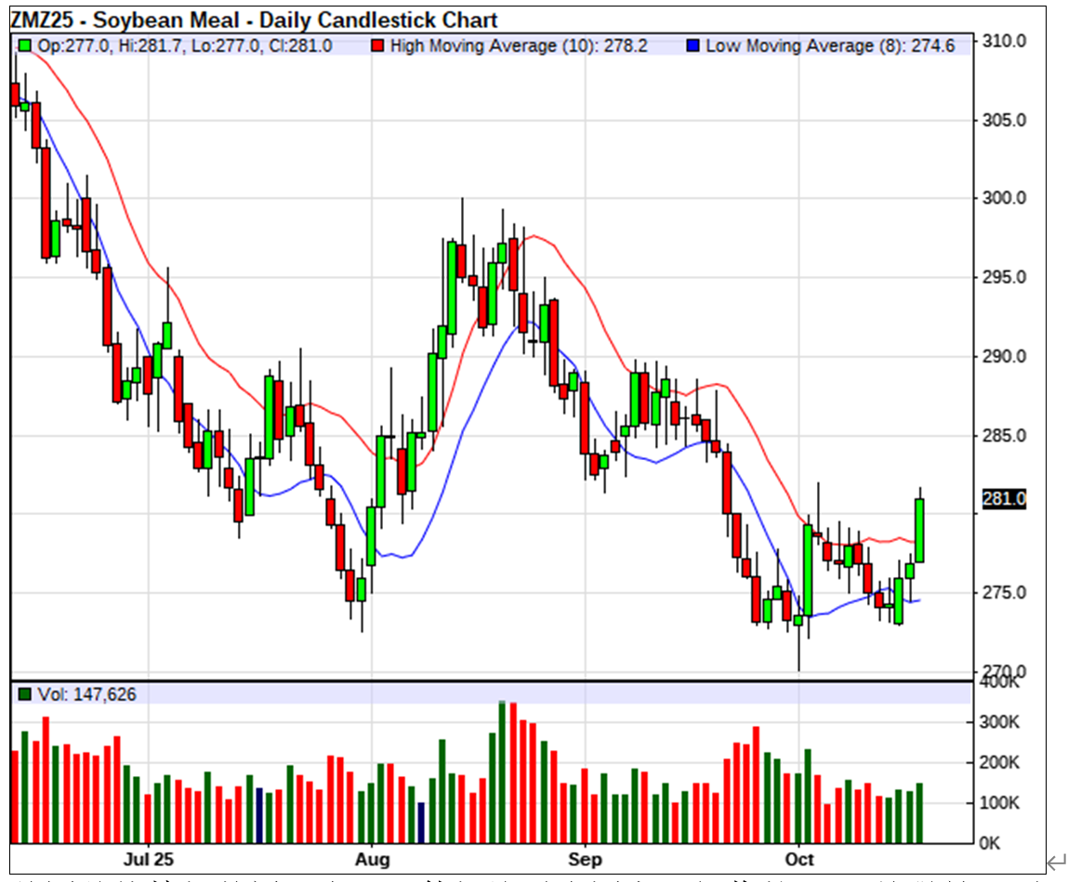Screen dimensions: 1068x882
Task: Click the 300.0 price axis label
Action: click(1004, 198)
